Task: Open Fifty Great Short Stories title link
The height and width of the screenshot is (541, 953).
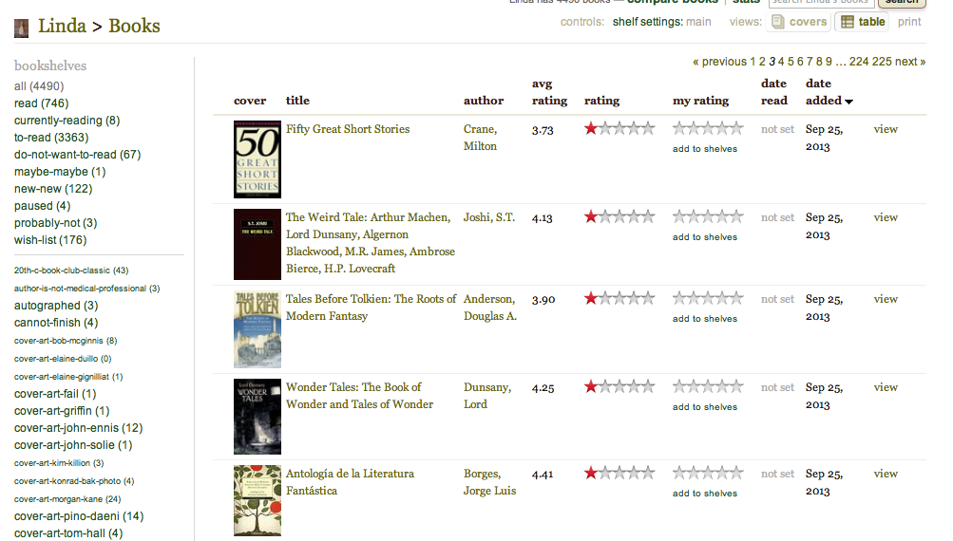Action: click(x=348, y=129)
